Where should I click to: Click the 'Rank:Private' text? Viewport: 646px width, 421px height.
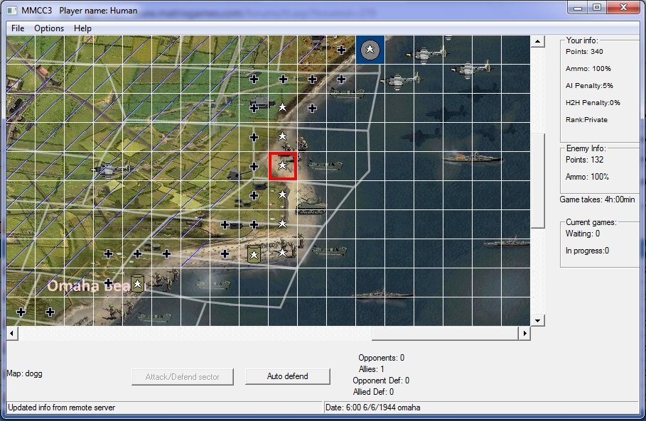(586, 120)
